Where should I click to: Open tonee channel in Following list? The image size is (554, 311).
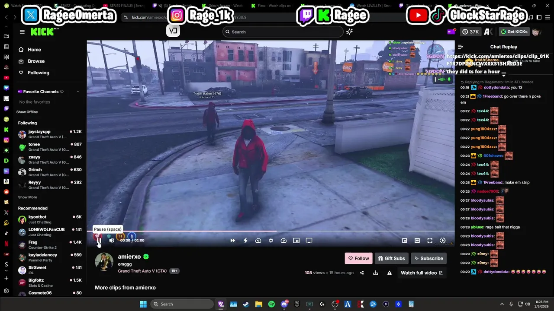tap(50, 147)
